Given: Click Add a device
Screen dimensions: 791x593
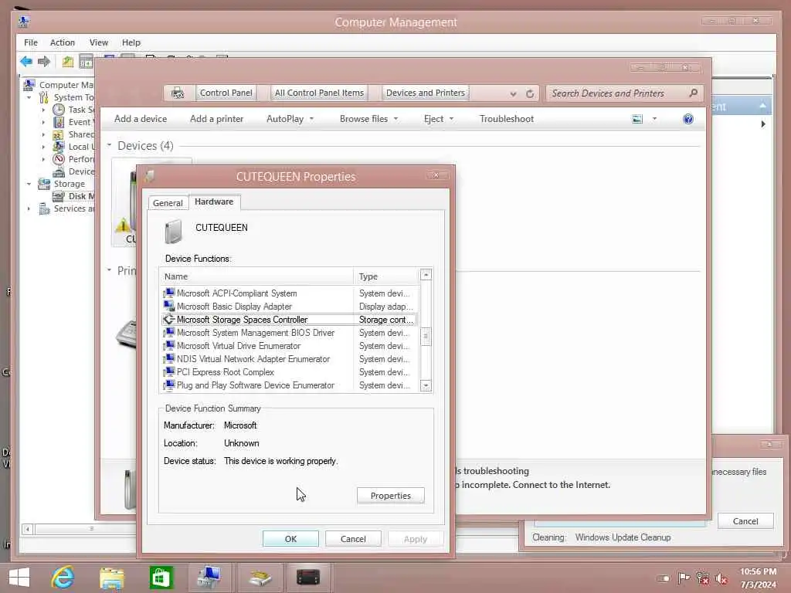Looking at the screenshot, I should [x=141, y=119].
